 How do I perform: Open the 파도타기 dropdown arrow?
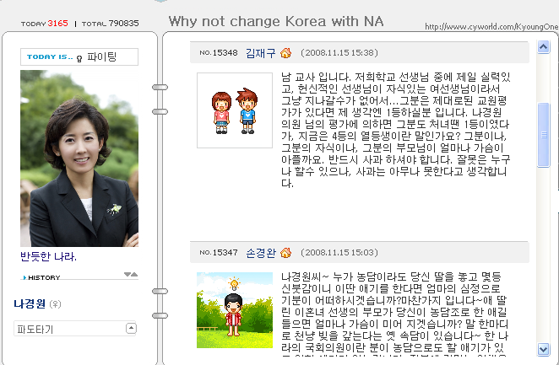pos(131,328)
